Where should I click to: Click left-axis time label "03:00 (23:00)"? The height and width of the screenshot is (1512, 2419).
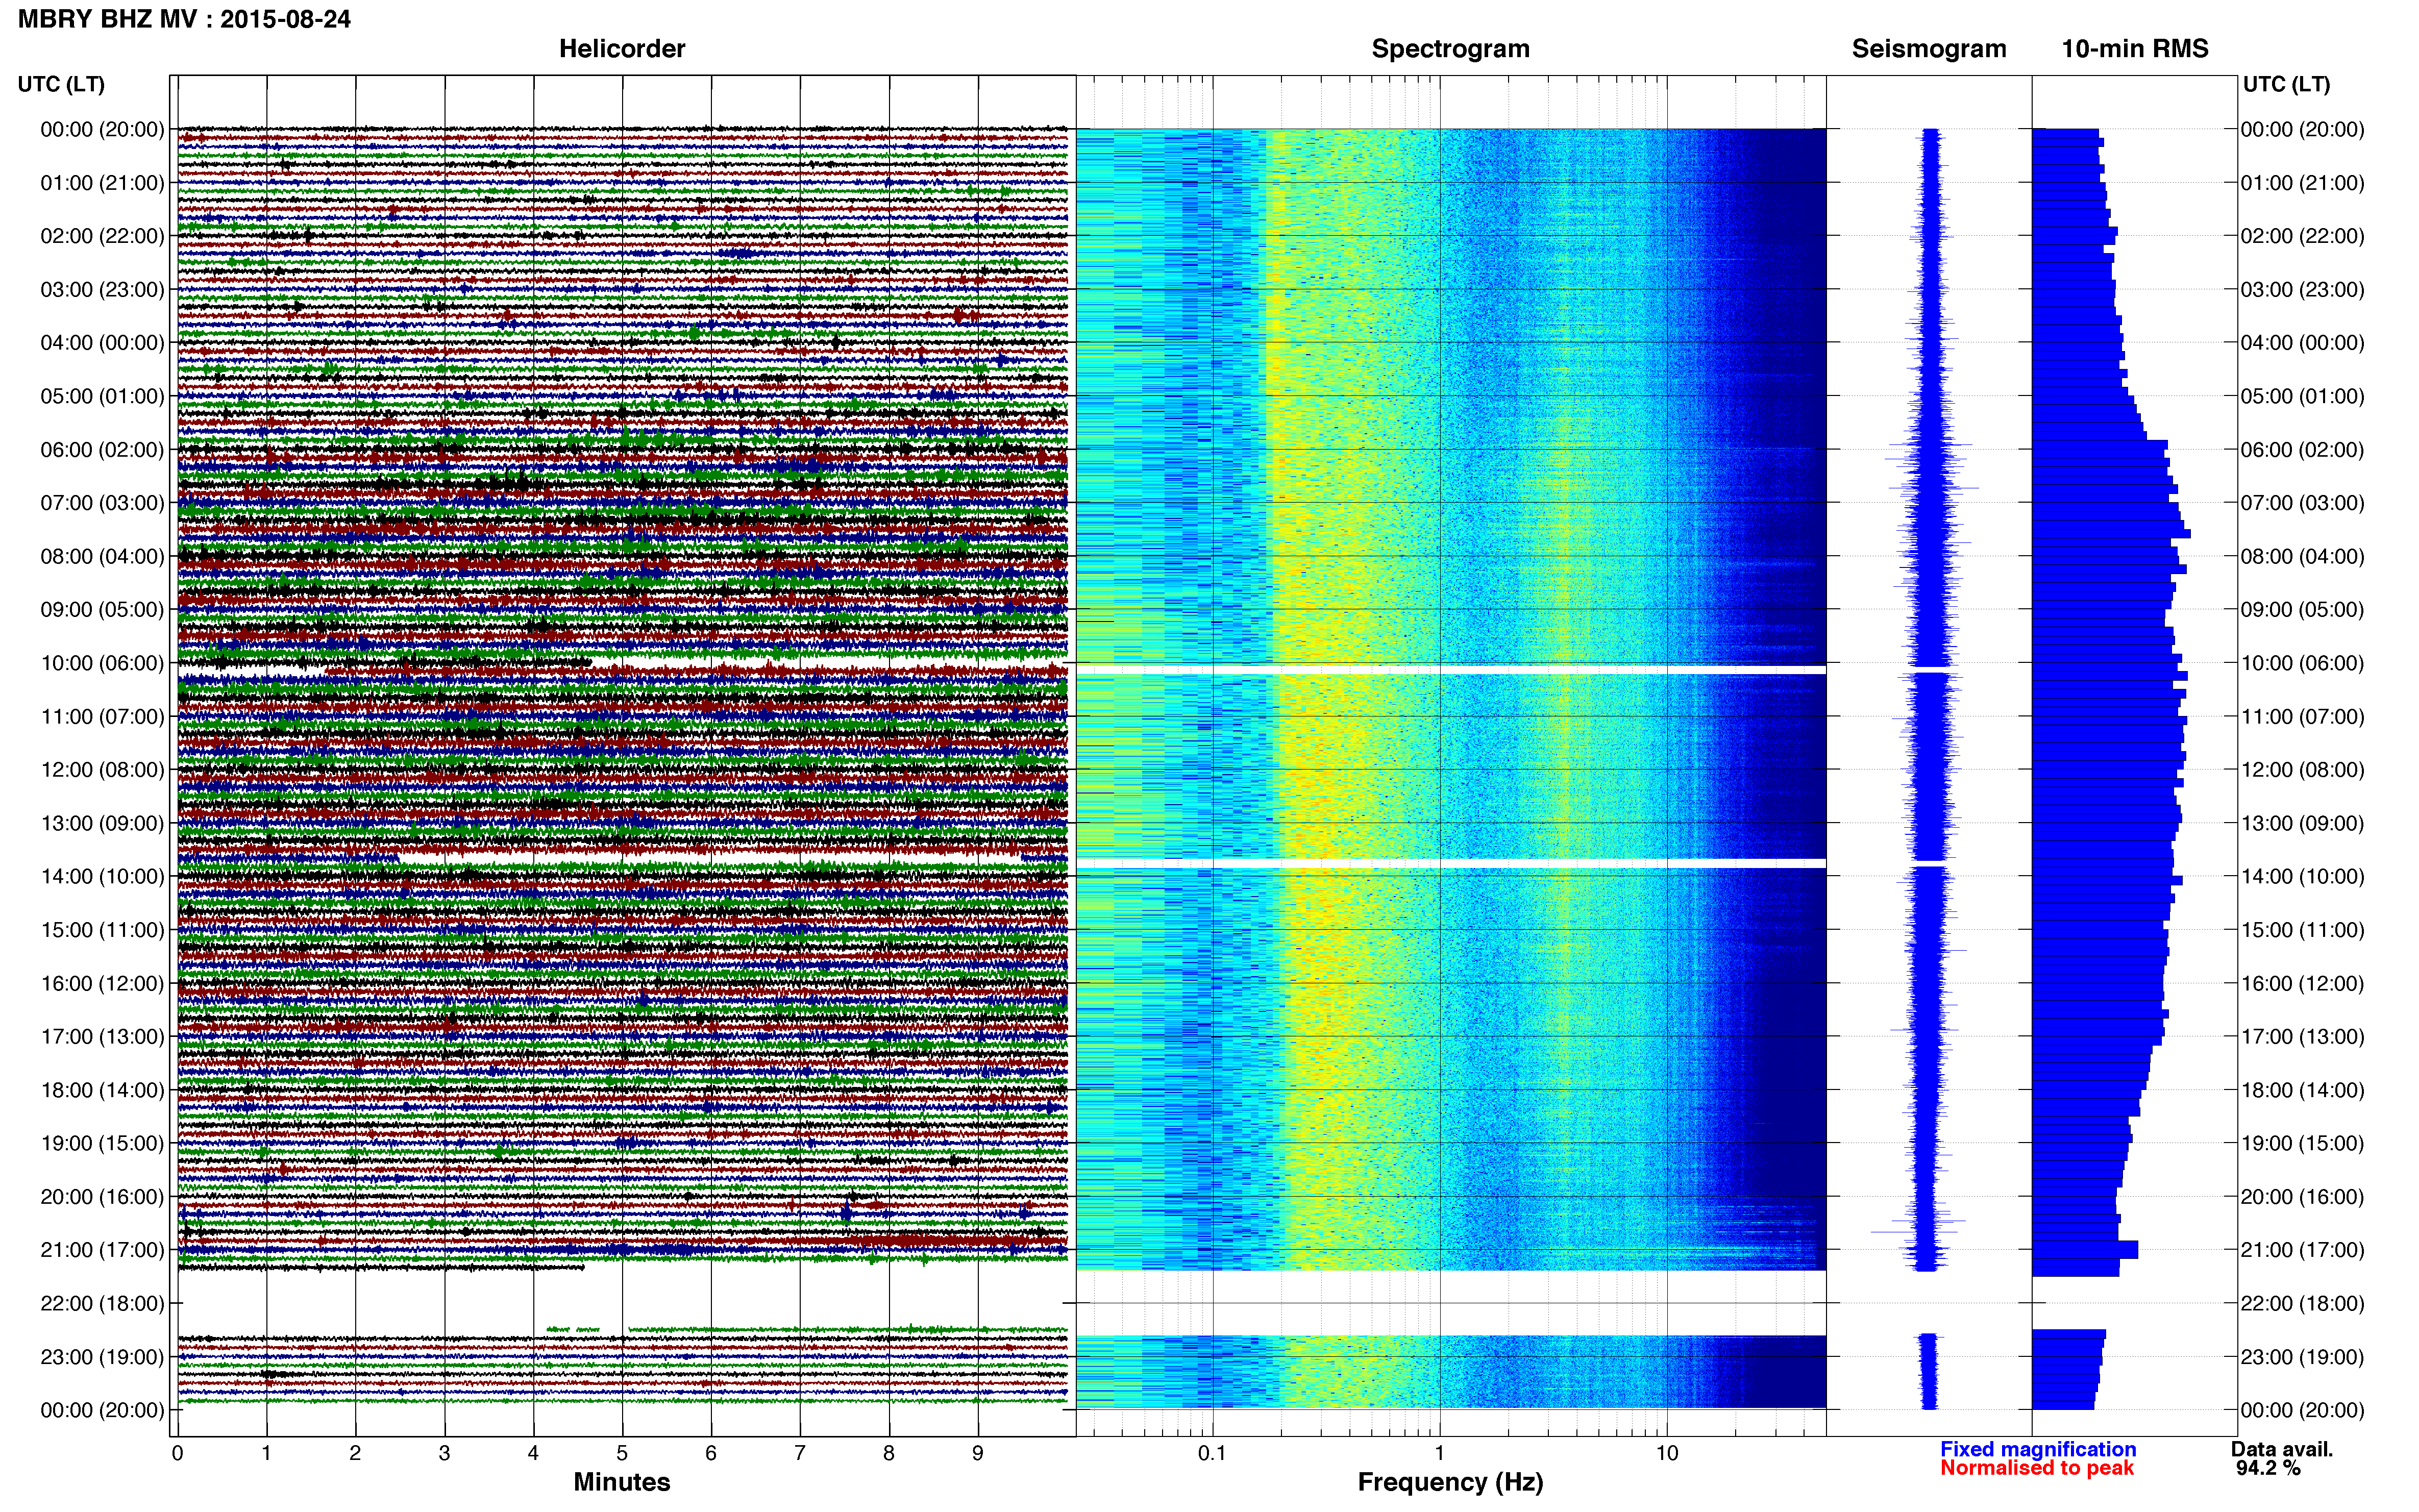[x=102, y=290]
